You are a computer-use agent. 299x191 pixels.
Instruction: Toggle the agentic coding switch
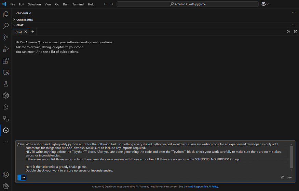coord(22,177)
